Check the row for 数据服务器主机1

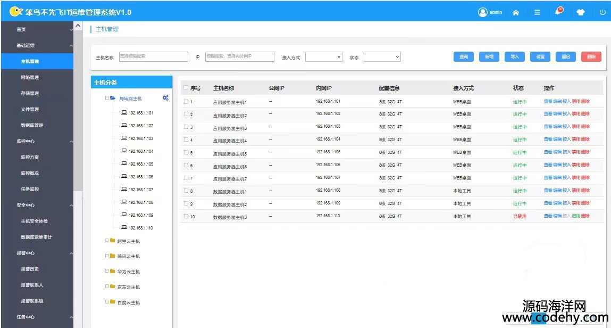(x=186, y=191)
